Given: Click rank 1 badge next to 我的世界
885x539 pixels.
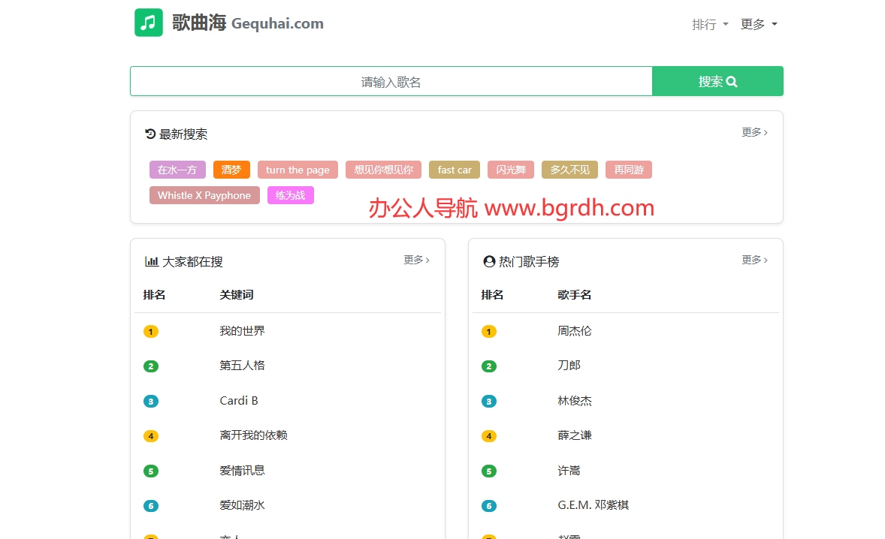Looking at the screenshot, I should click(151, 331).
